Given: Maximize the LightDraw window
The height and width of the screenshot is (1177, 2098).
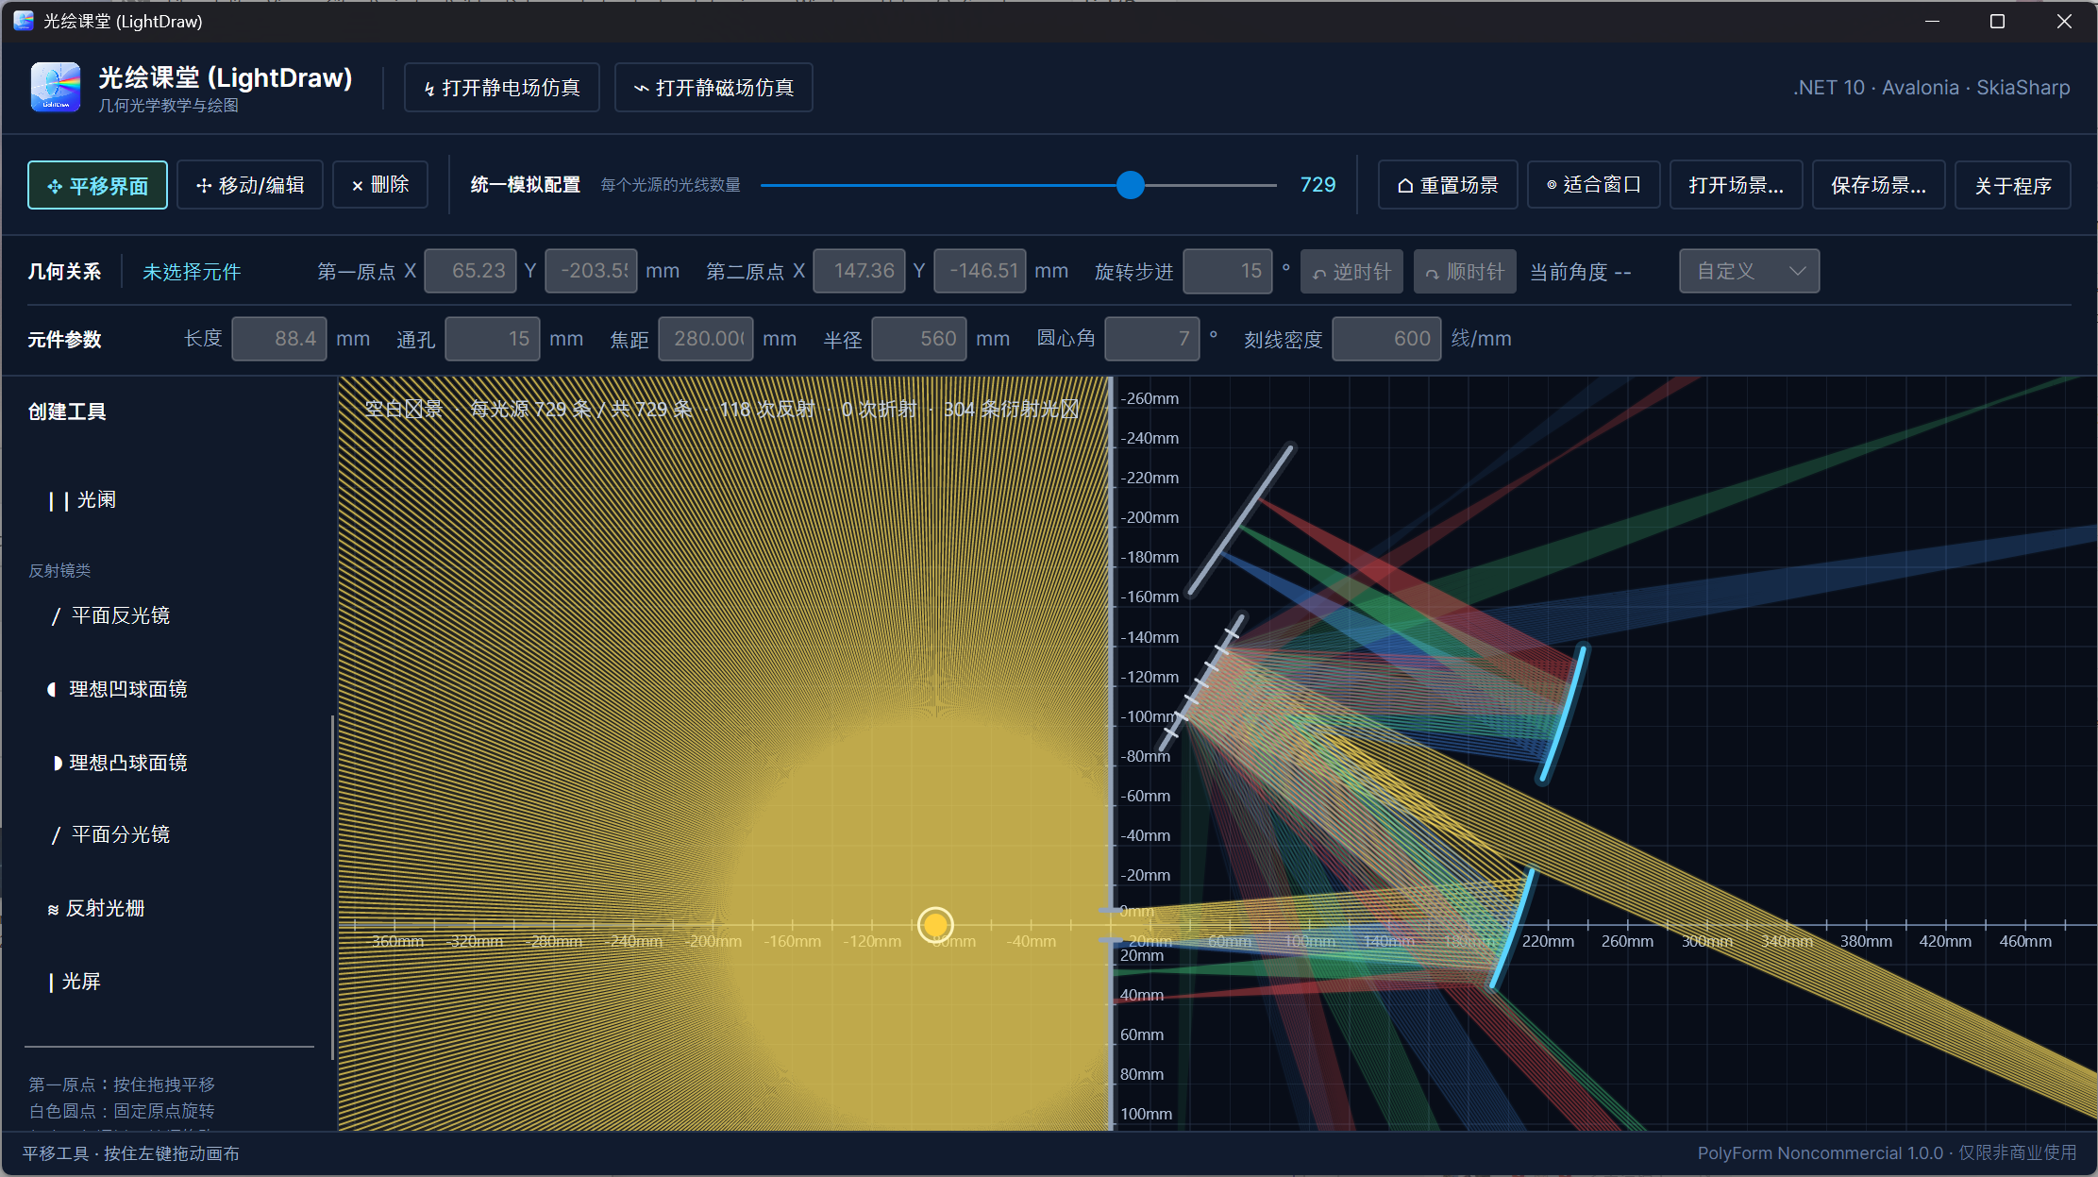Looking at the screenshot, I should click(1997, 21).
